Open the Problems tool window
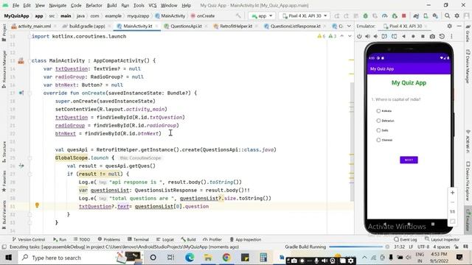Viewport: 472px width, 265px height. (x=109, y=239)
